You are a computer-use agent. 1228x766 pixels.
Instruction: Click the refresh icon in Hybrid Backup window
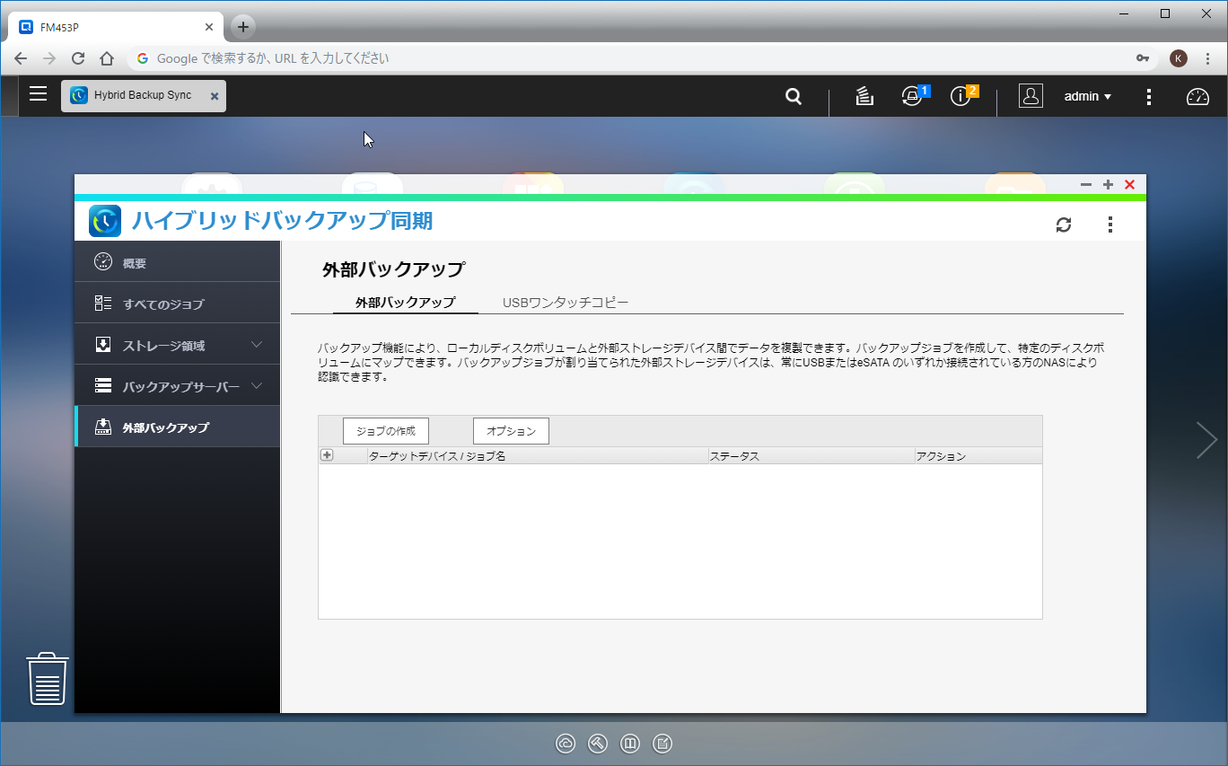pos(1064,225)
